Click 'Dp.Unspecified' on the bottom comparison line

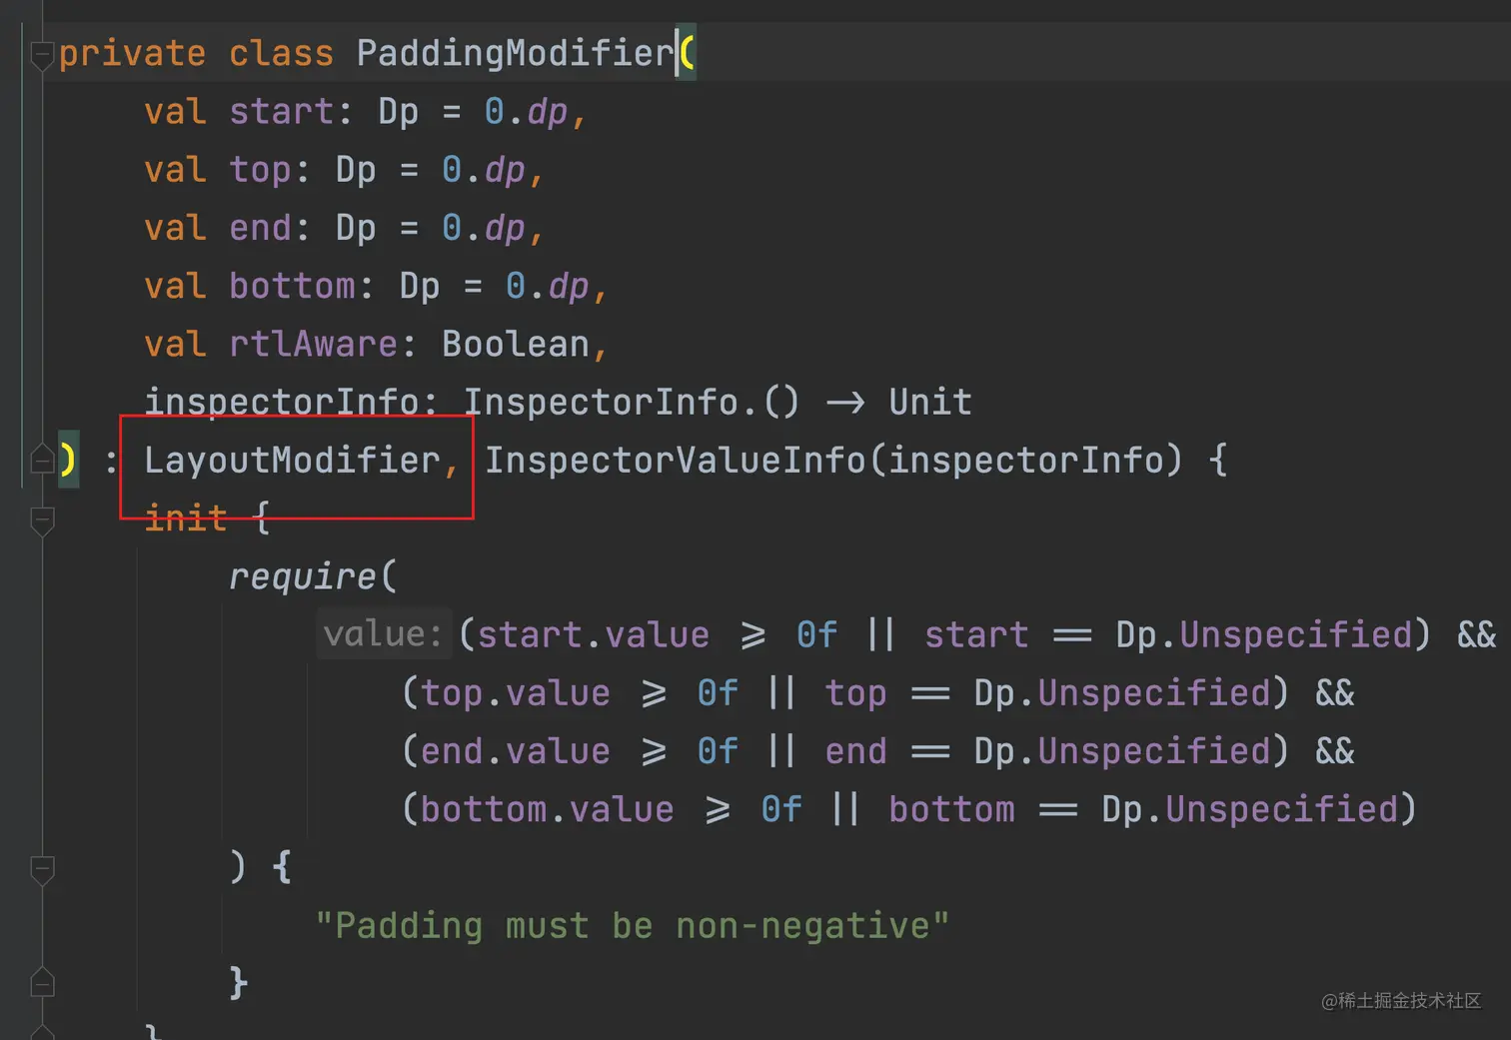pyautogui.click(x=1250, y=808)
